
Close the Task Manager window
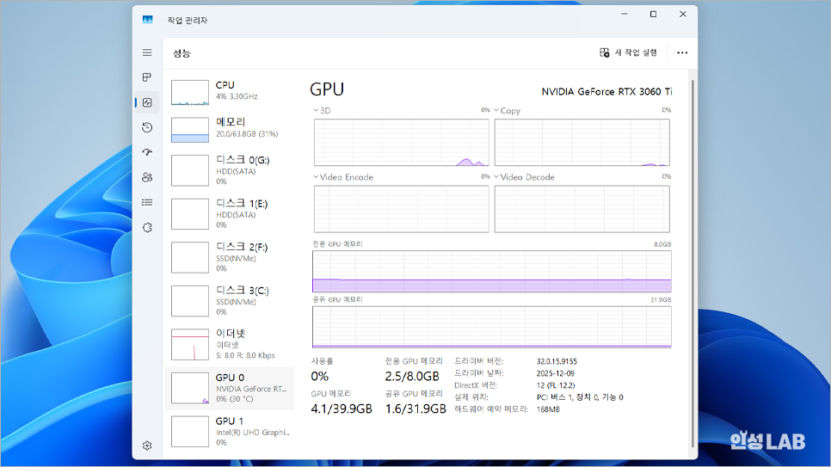point(683,15)
